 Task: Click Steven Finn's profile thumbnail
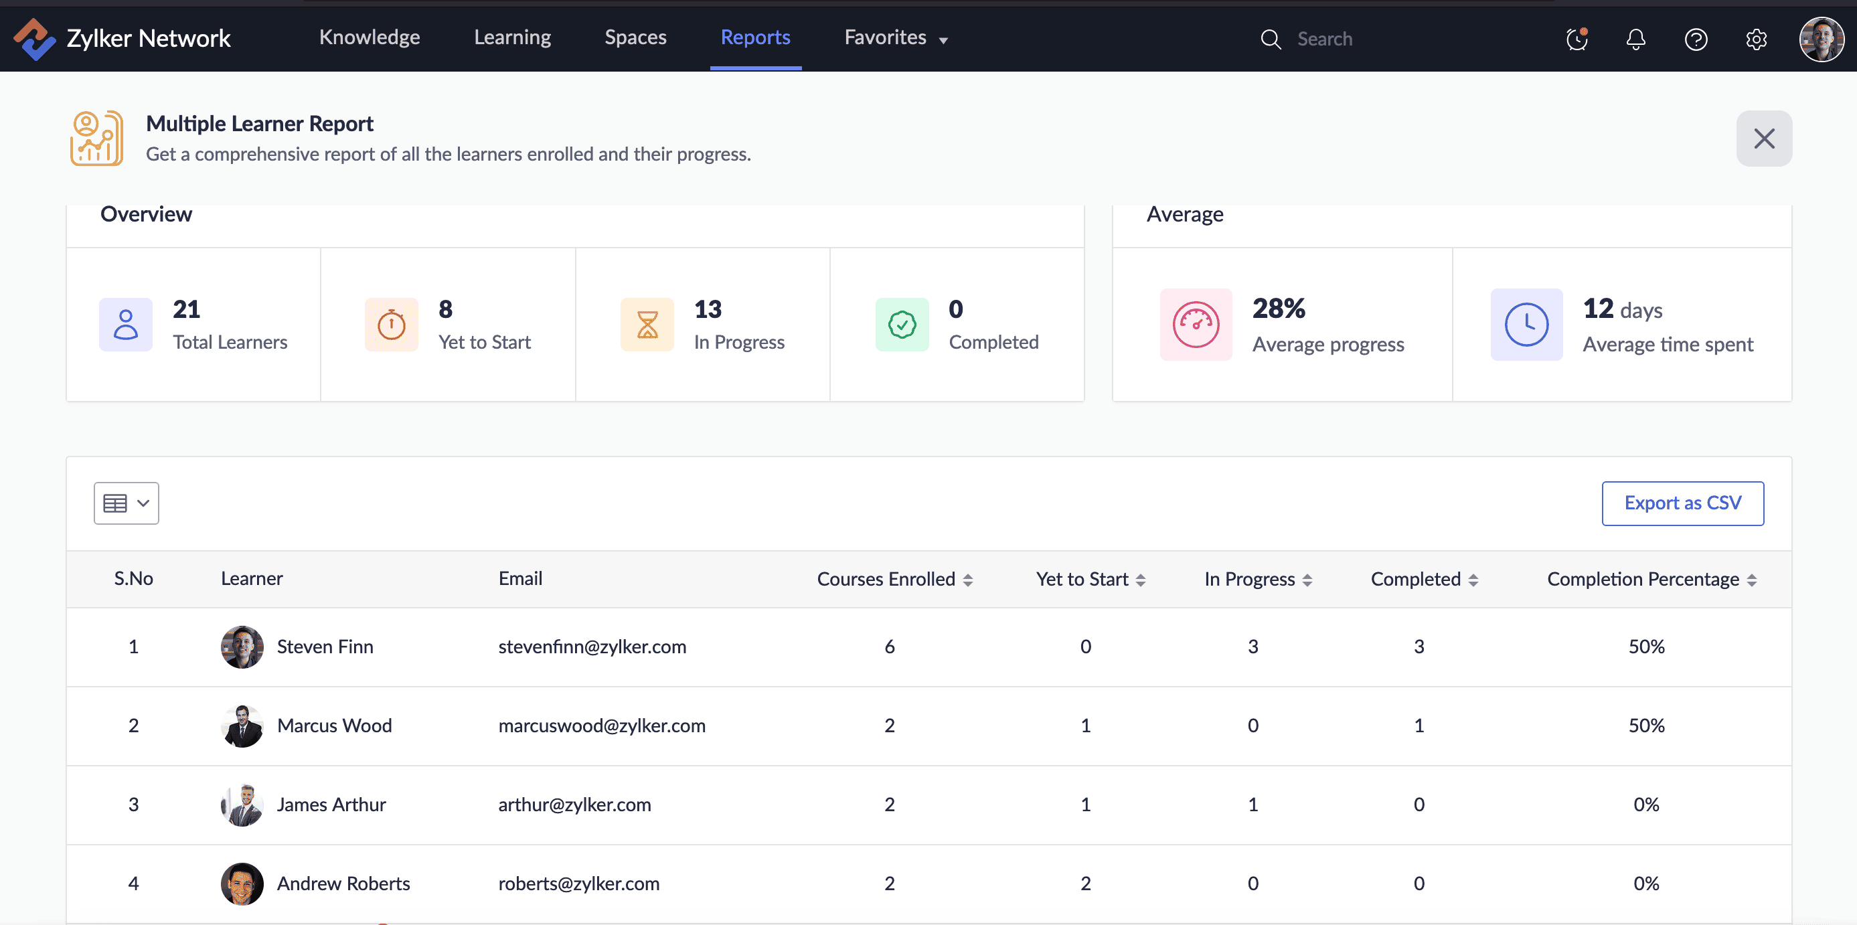click(242, 647)
